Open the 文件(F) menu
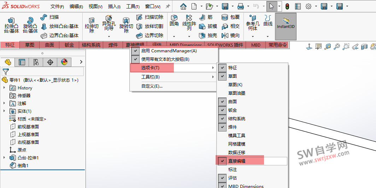This screenshot has width=376, height=188. click(x=57, y=6)
